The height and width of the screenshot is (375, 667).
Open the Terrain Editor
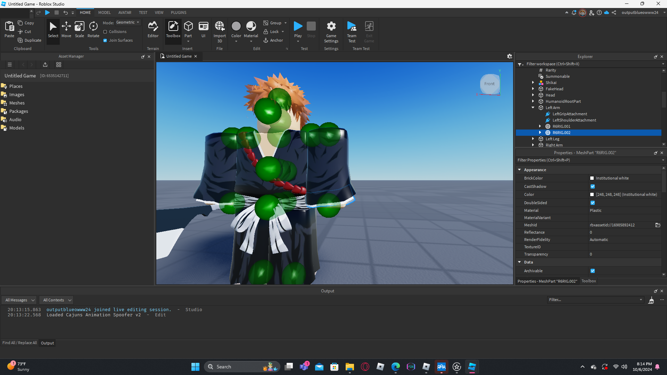tap(153, 30)
